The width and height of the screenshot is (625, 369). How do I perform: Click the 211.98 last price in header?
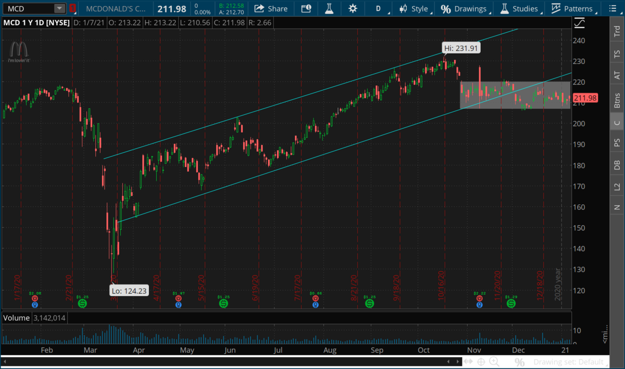click(172, 8)
